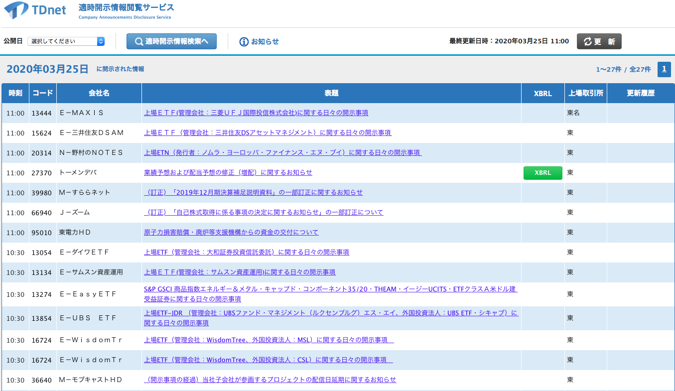675x391 pixels.
Task: Select code 66940 cell
Action: click(x=42, y=213)
